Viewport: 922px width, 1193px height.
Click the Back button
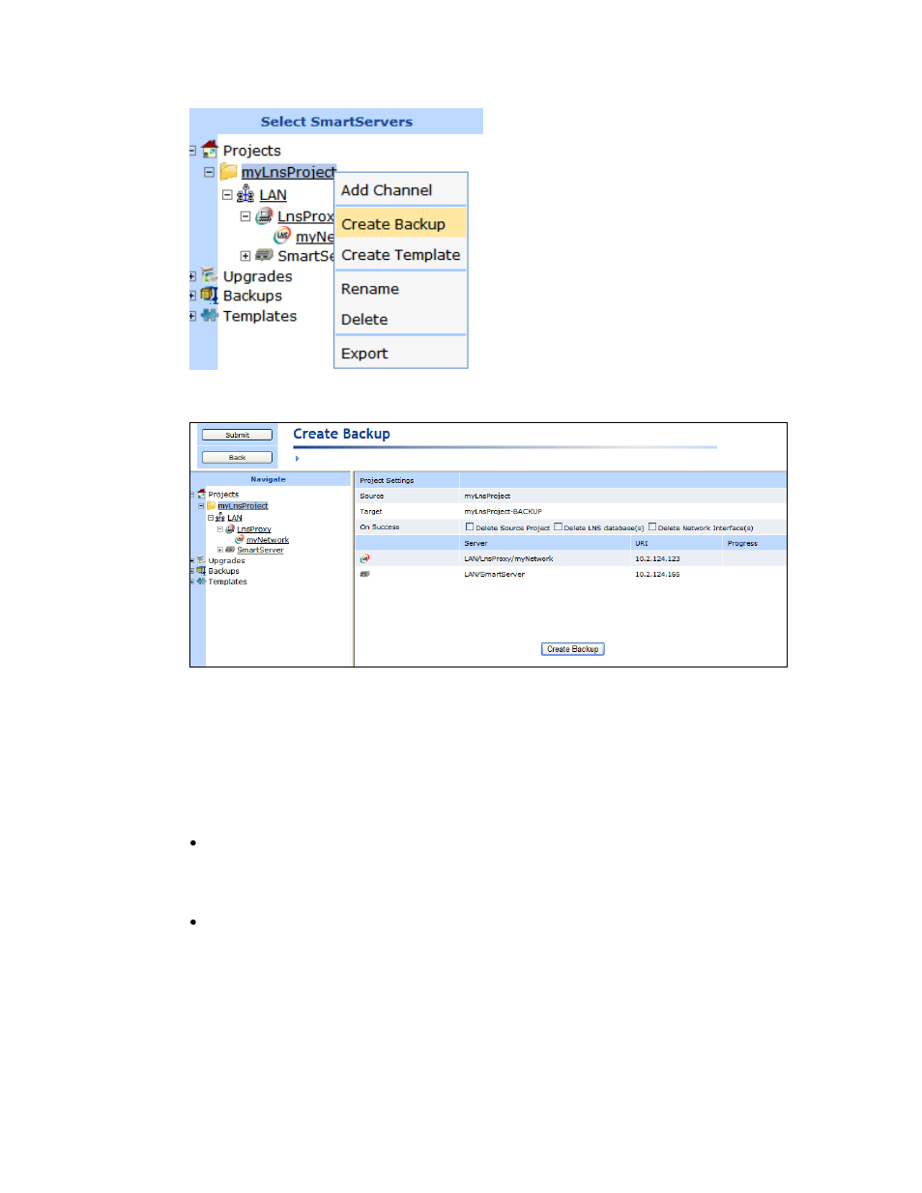(x=237, y=457)
